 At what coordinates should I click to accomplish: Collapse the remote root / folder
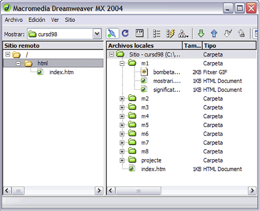pyautogui.click(x=8, y=54)
